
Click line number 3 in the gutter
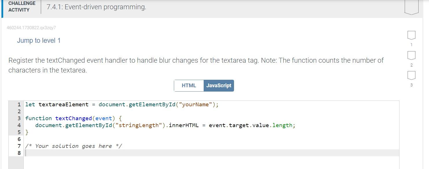[x=19, y=118]
